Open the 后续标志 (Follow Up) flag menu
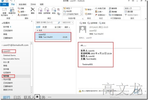 pyautogui.click(x=101, y=15)
